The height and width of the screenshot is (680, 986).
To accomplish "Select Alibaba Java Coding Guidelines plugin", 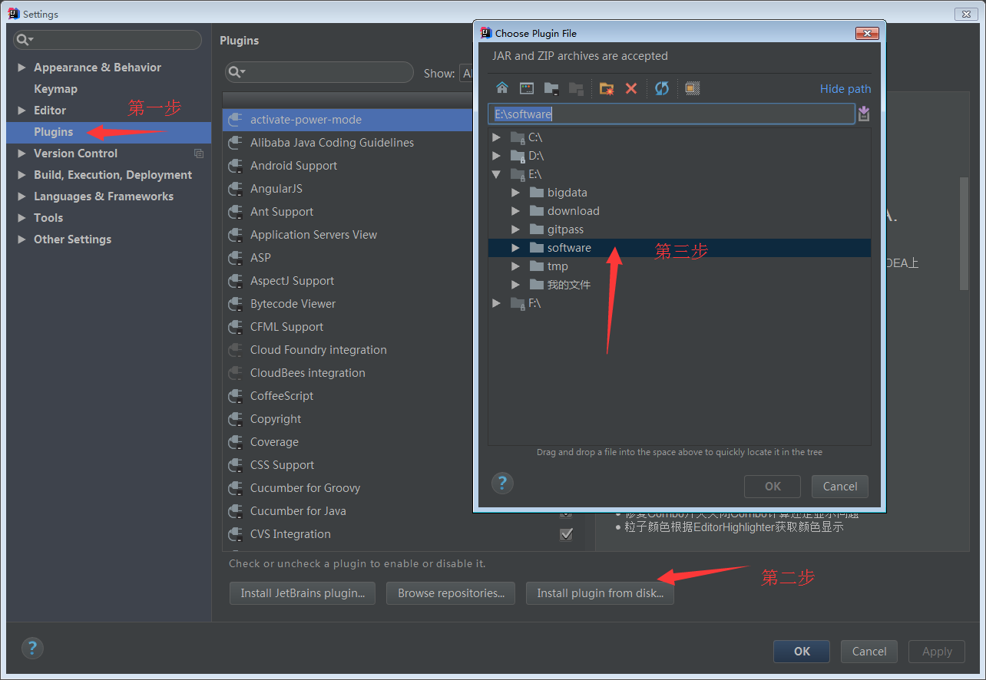I will pyautogui.click(x=347, y=143).
